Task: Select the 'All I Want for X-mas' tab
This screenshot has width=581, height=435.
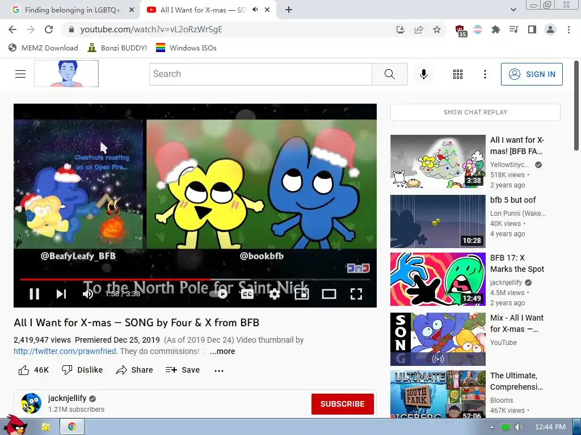Action: [x=203, y=10]
